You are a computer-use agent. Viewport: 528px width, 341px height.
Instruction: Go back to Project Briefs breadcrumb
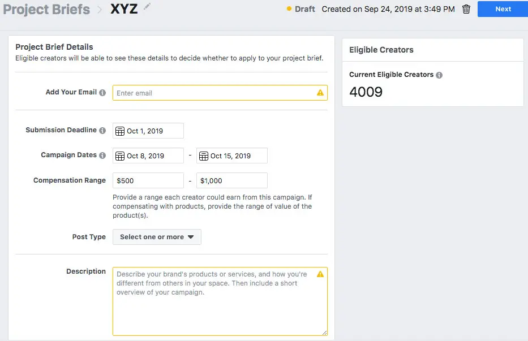tap(46, 10)
